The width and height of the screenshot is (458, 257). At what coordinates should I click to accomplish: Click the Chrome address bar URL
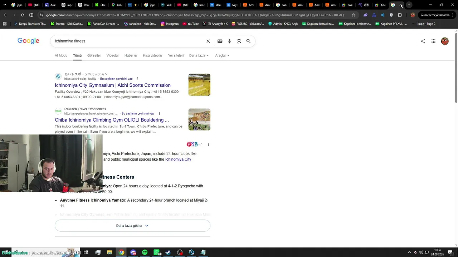196,15
